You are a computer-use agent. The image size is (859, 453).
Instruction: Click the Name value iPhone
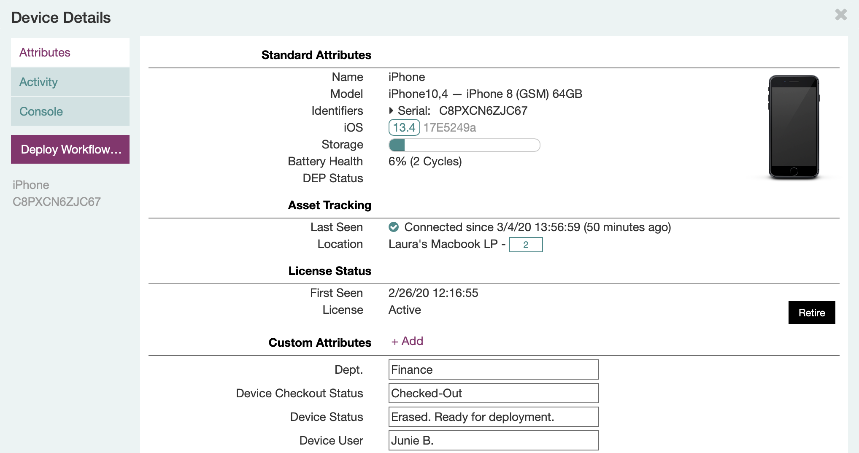pyautogui.click(x=407, y=77)
